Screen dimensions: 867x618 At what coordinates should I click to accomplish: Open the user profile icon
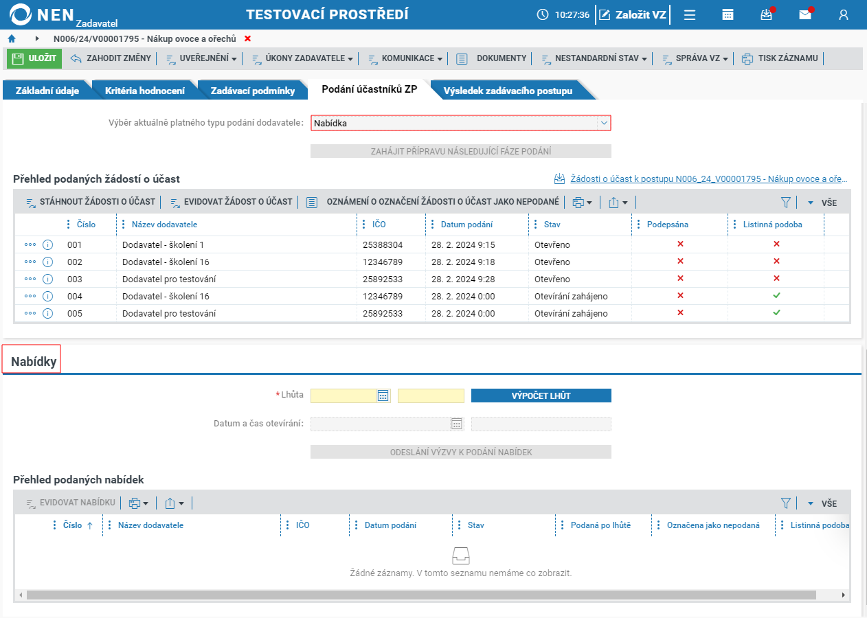[844, 14]
